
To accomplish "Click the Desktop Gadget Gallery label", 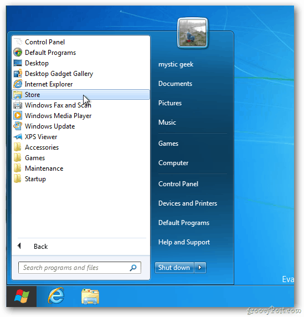I will click(59, 74).
